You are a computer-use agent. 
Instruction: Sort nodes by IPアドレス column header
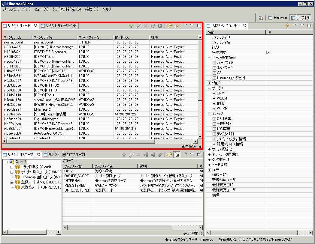tap(131, 37)
